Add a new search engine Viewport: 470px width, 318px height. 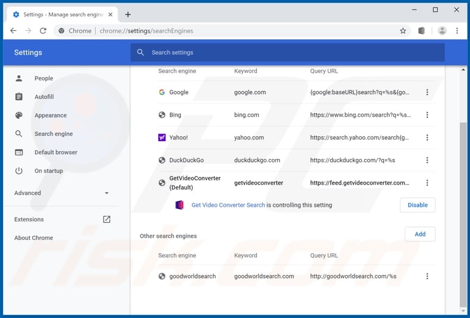click(x=420, y=234)
